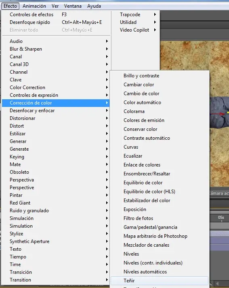Expand the Distort submenu

(x=56, y=126)
